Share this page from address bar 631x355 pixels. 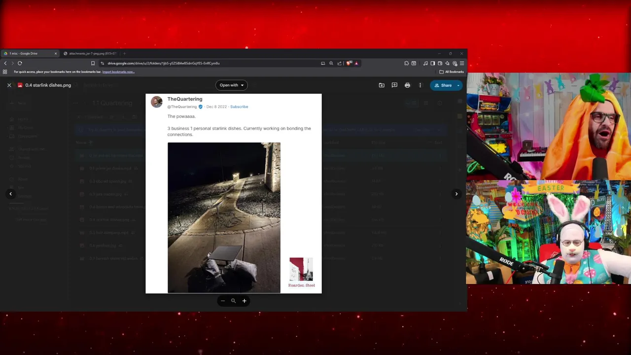(339, 63)
